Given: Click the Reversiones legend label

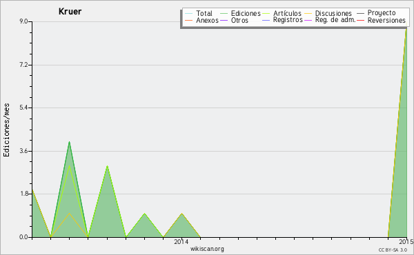Looking at the screenshot, I should (x=386, y=20).
